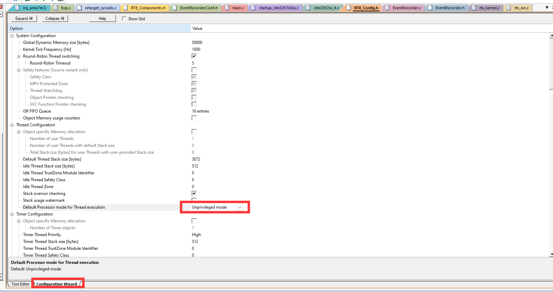Collapse the System Configuration tree node
Image resolution: width=553 pixels, height=292 pixels.
(12, 36)
